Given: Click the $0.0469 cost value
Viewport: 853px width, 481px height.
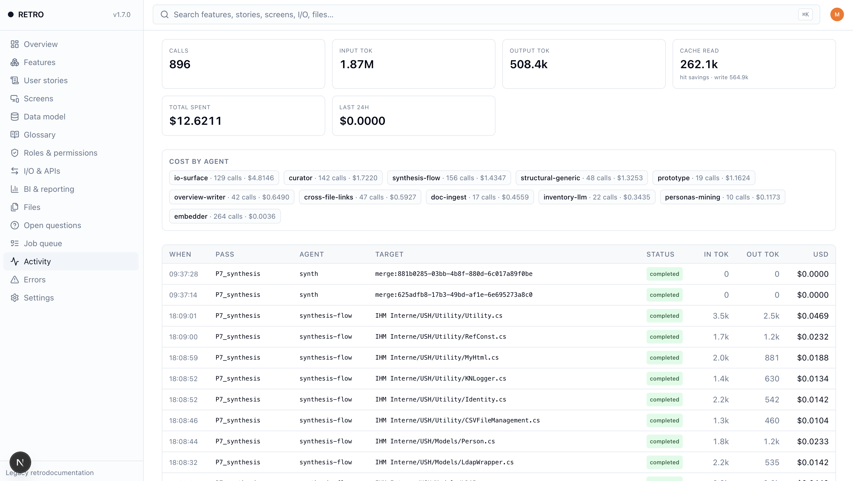Looking at the screenshot, I should pyautogui.click(x=813, y=316).
